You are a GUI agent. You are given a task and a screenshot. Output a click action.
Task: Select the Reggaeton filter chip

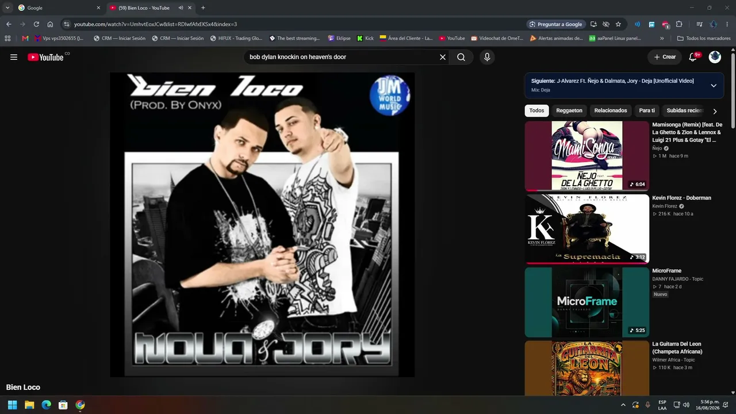coord(569,110)
